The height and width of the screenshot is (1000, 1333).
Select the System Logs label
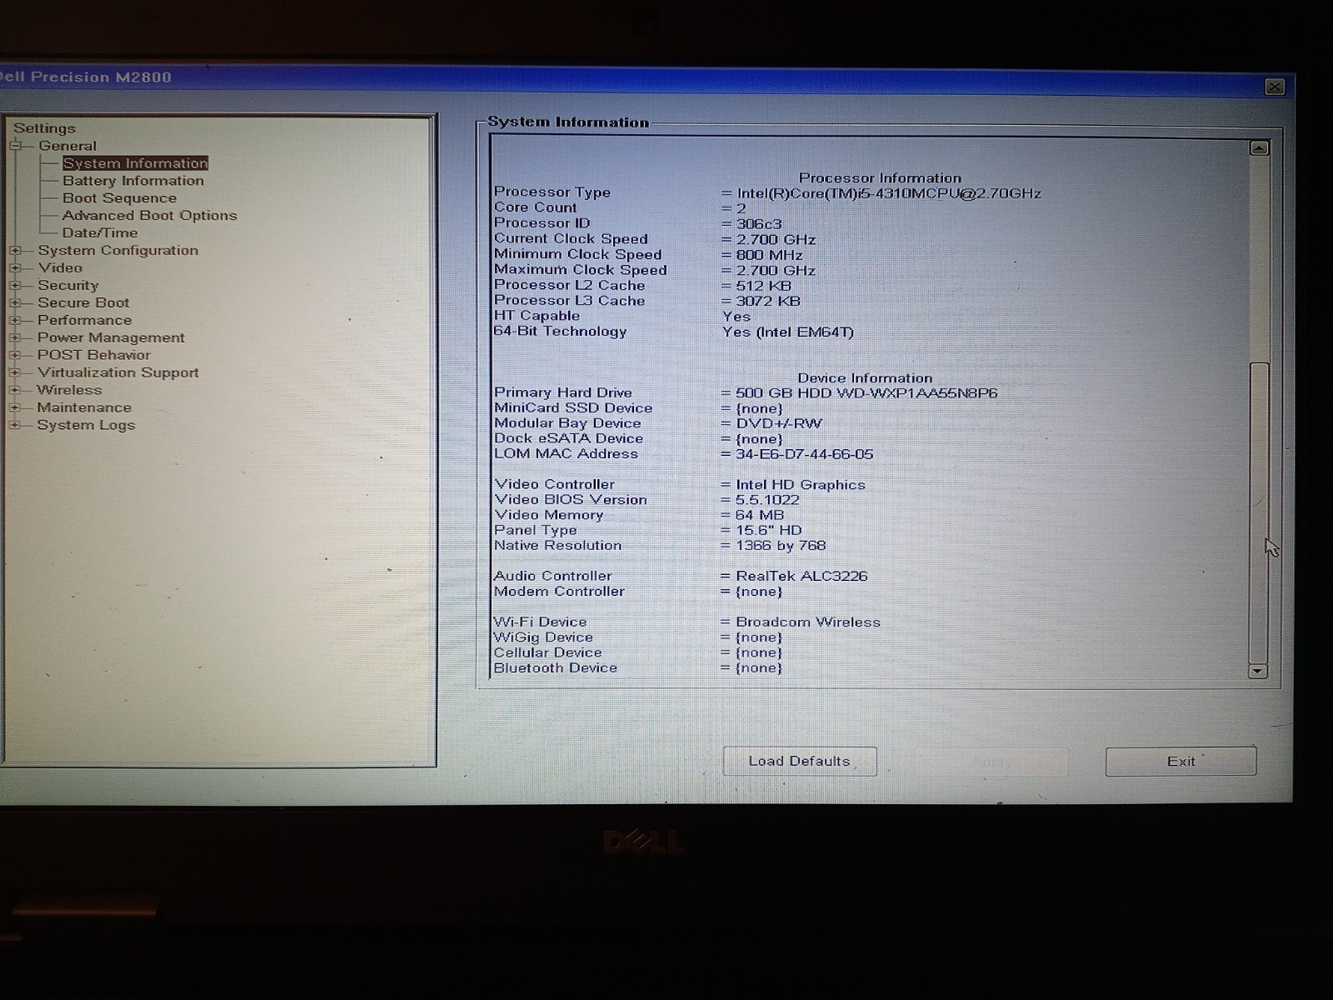86,425
